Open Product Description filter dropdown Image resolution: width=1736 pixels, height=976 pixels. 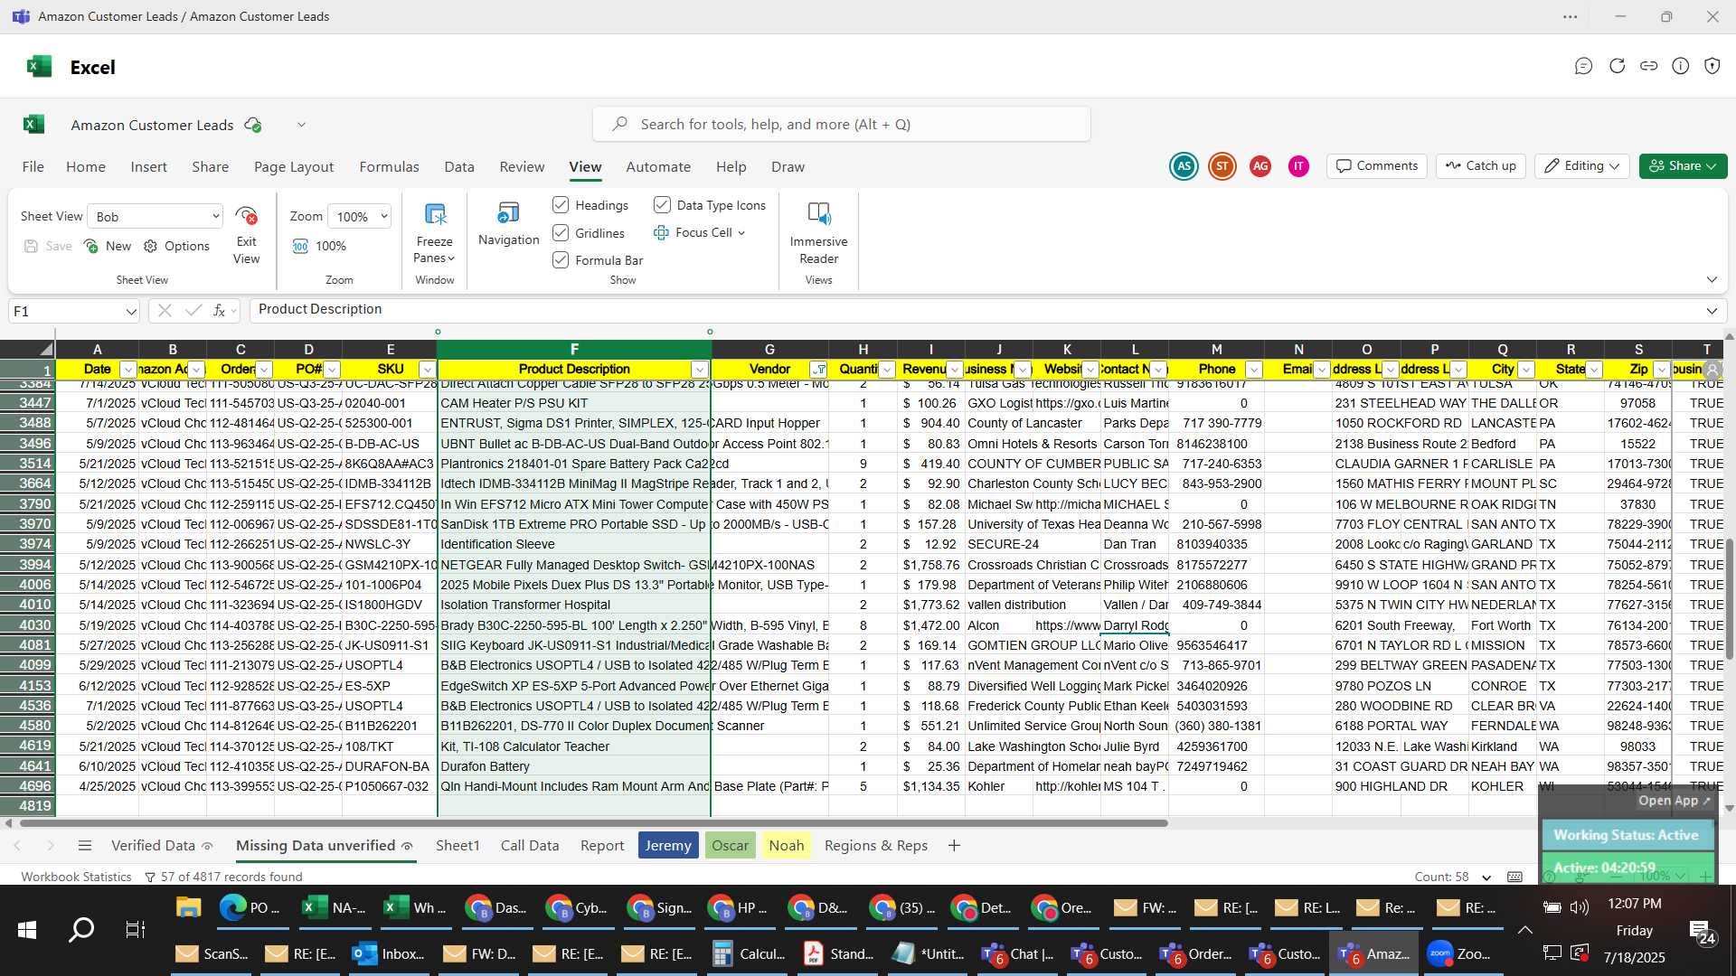point(699,370)
